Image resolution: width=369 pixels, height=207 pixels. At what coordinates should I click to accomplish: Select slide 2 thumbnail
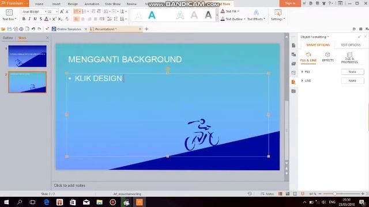pyautogui.click(x=27, y=82)
